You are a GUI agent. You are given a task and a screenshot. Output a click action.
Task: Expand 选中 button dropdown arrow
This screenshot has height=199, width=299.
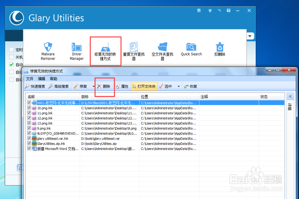179,86
